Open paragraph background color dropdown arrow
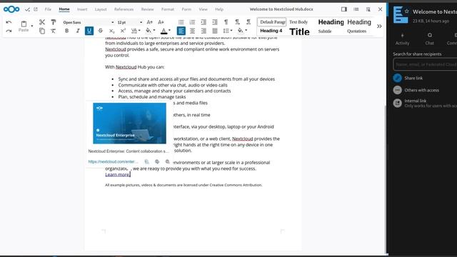This screenshot has width=457, height=257. coord(246,31)
